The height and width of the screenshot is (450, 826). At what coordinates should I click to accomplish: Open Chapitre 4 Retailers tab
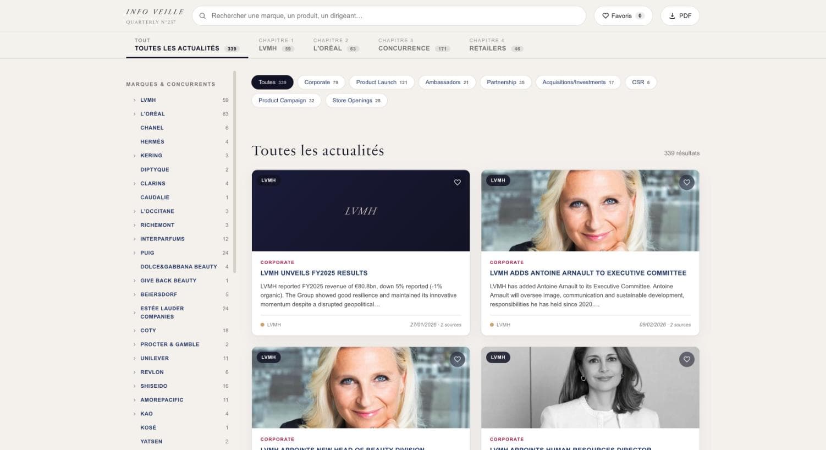495,45
